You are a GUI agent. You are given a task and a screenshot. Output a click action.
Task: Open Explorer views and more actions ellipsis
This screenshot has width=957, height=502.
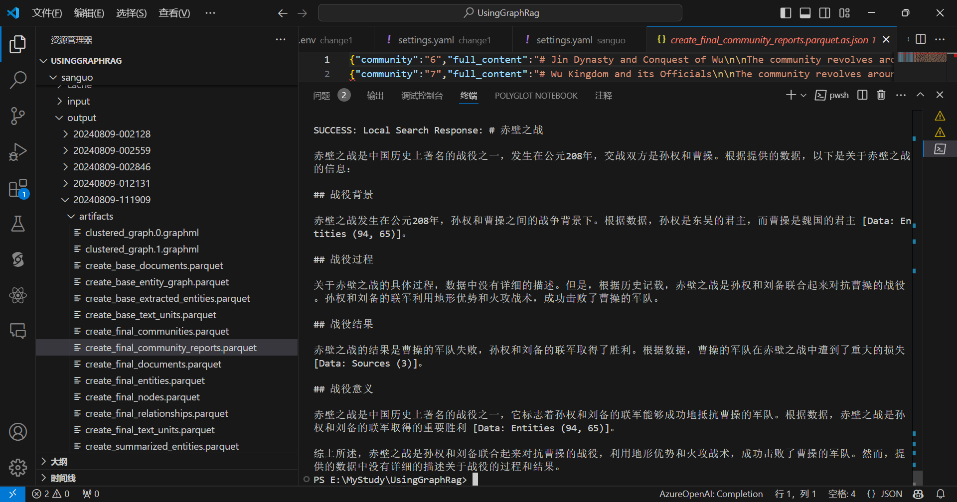coord(281,39)
